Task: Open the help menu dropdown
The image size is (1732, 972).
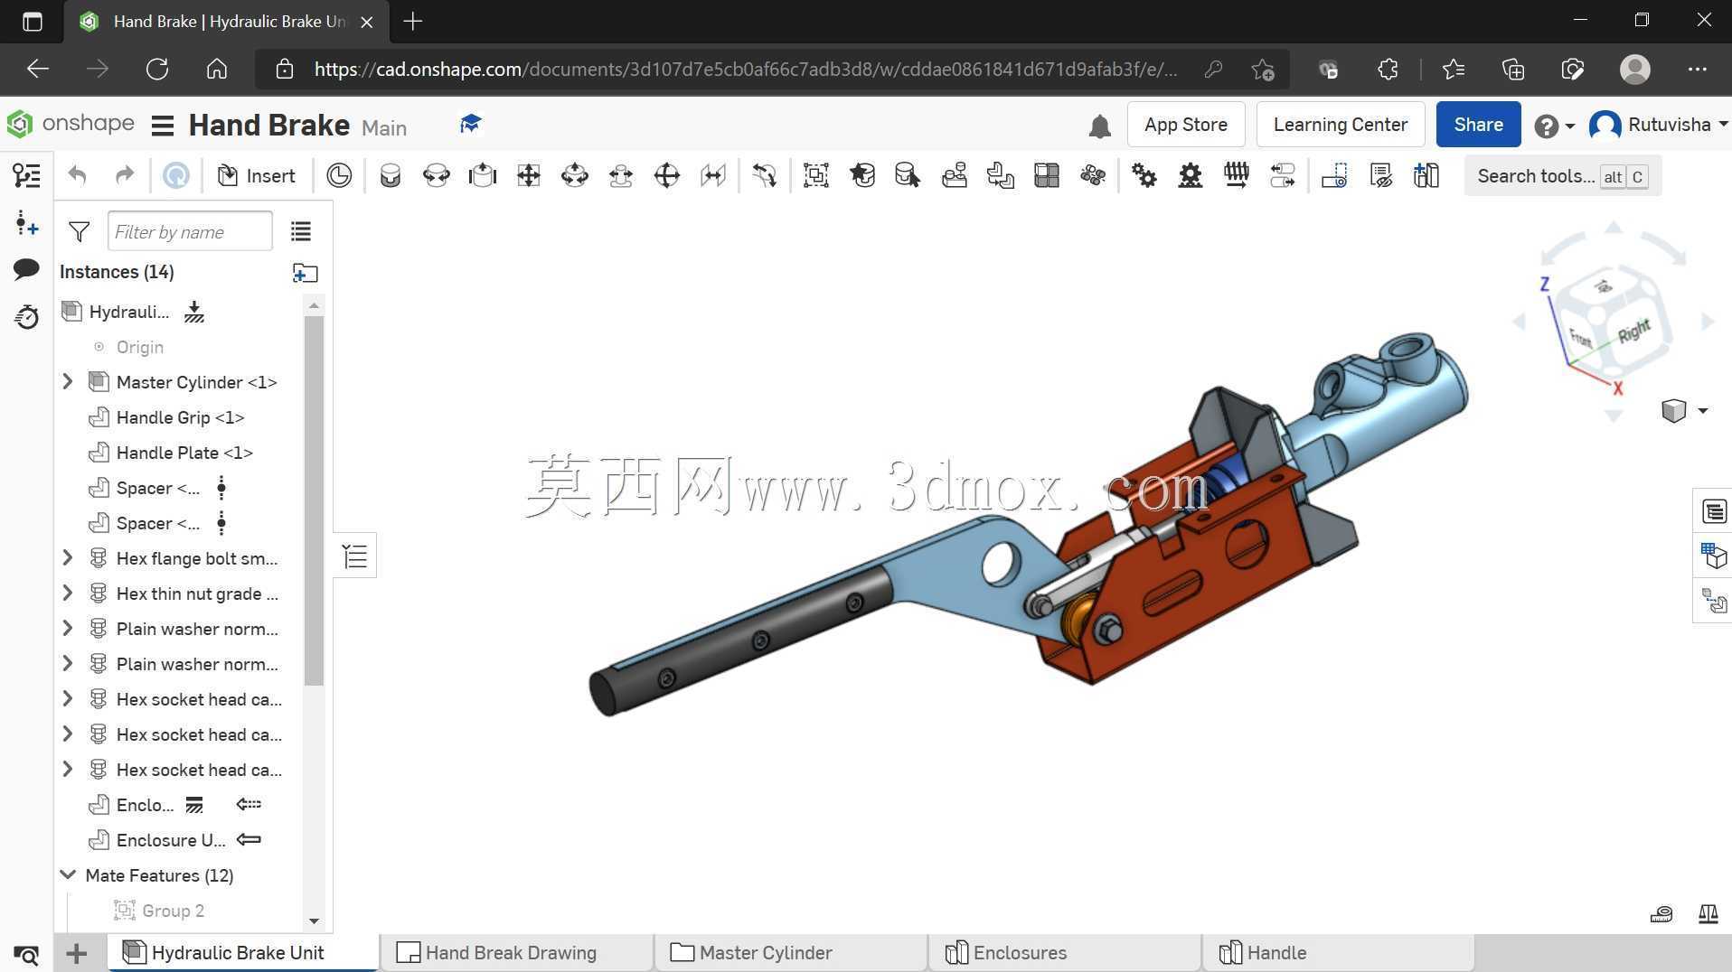Action: [x=1555, y=126]
